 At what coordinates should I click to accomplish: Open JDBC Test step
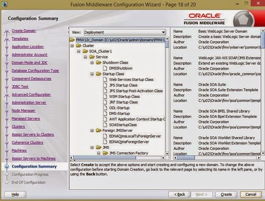point(20,87)
